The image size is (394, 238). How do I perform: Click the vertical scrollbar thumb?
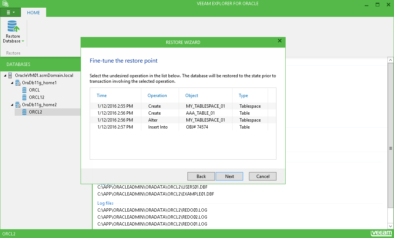[391, 148]
